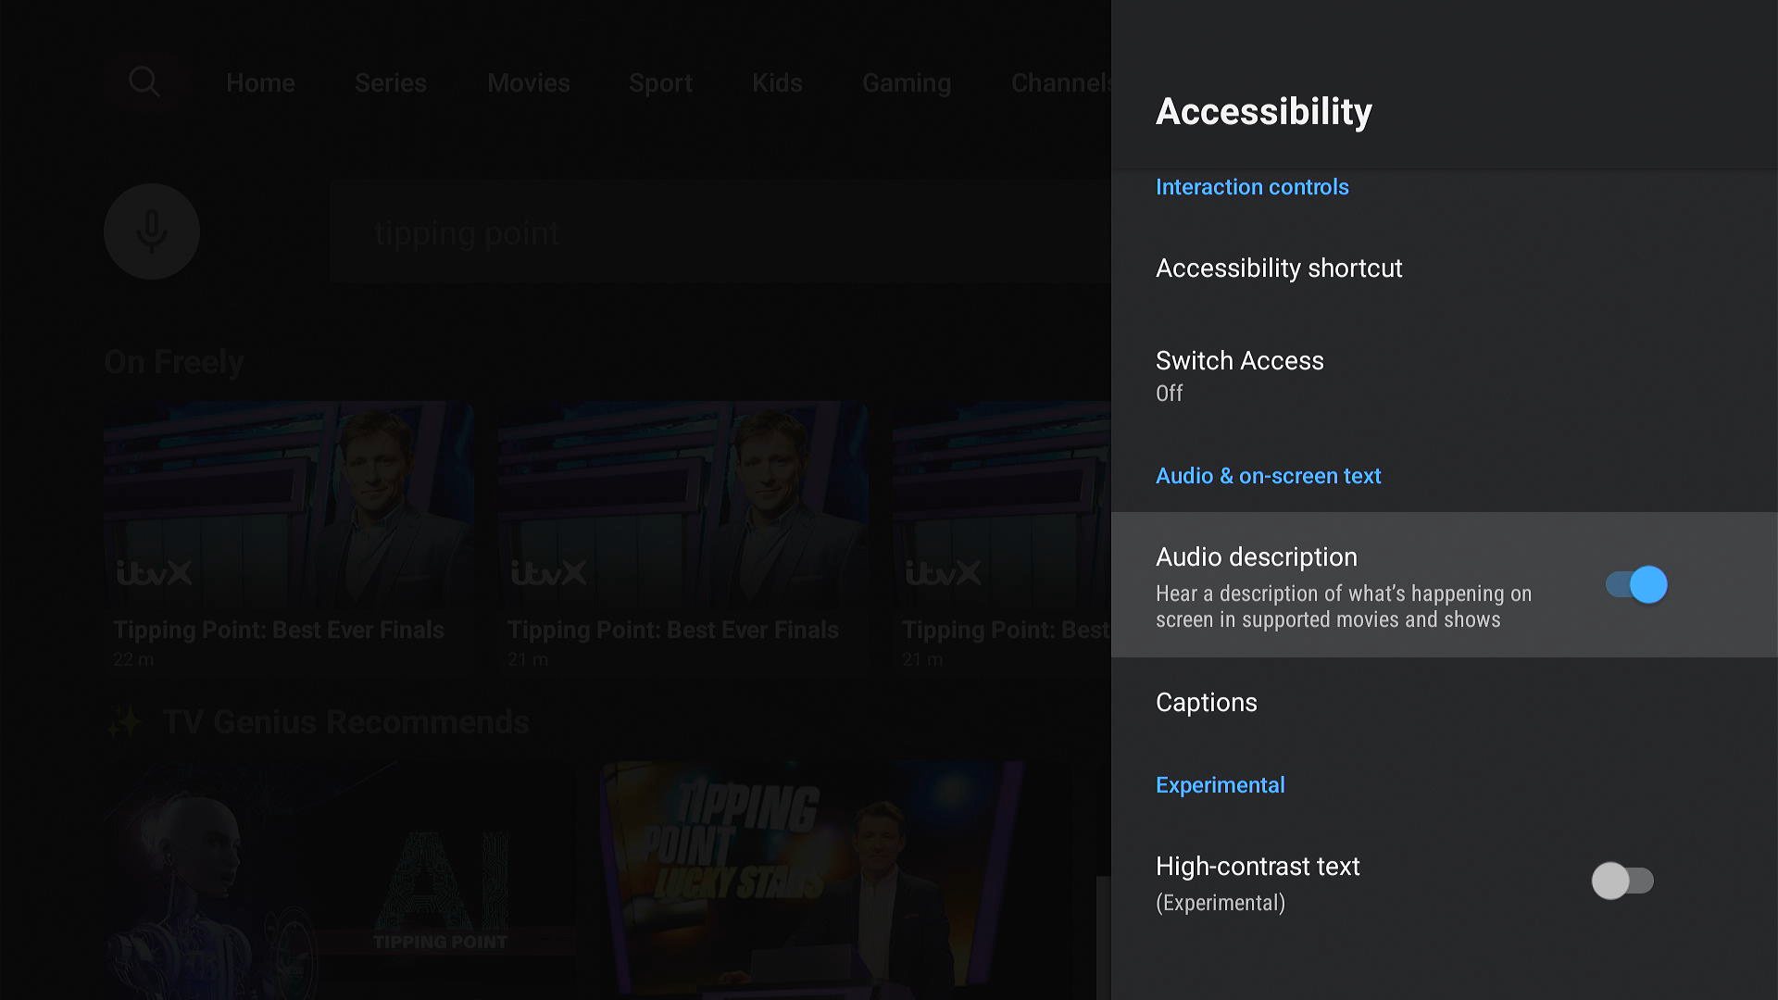Image resolution: width=1778 pixels, height=1000 pixels.
Task: Select the Audio description row
Action: click(1445, 585)
